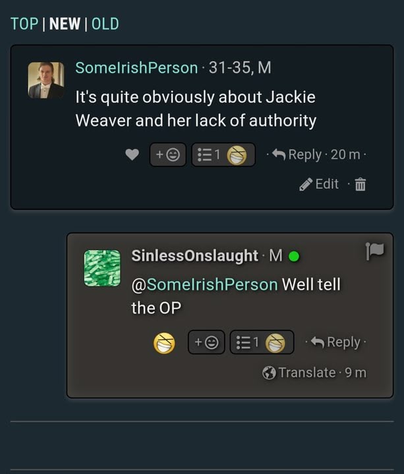Open the reactions list on SomeIrishPerson's comment
Image resolution: width=404 pixels, height=474 pixels.
pyautogui.click(x=223, y=155)
